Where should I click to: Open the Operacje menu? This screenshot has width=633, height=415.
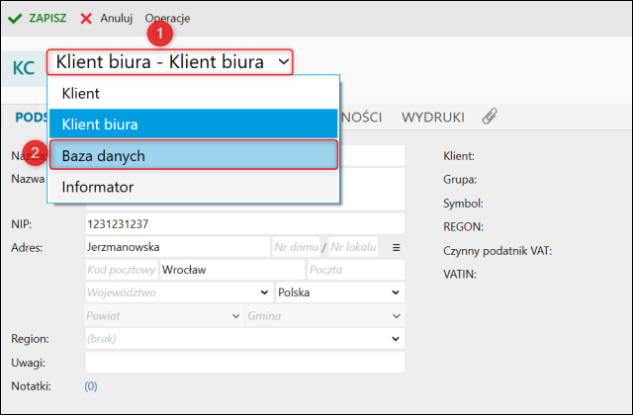tap(167, 18)
